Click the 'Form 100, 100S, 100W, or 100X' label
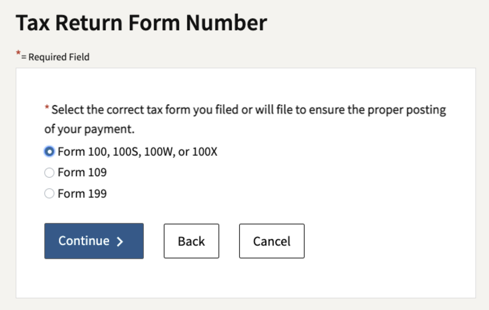The height and width of the screenshot is (310, 489). pos(137,152)
